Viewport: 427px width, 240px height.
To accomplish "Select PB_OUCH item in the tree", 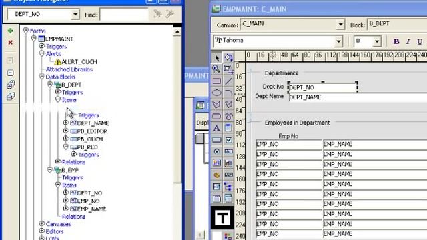I will pos(90,139).
